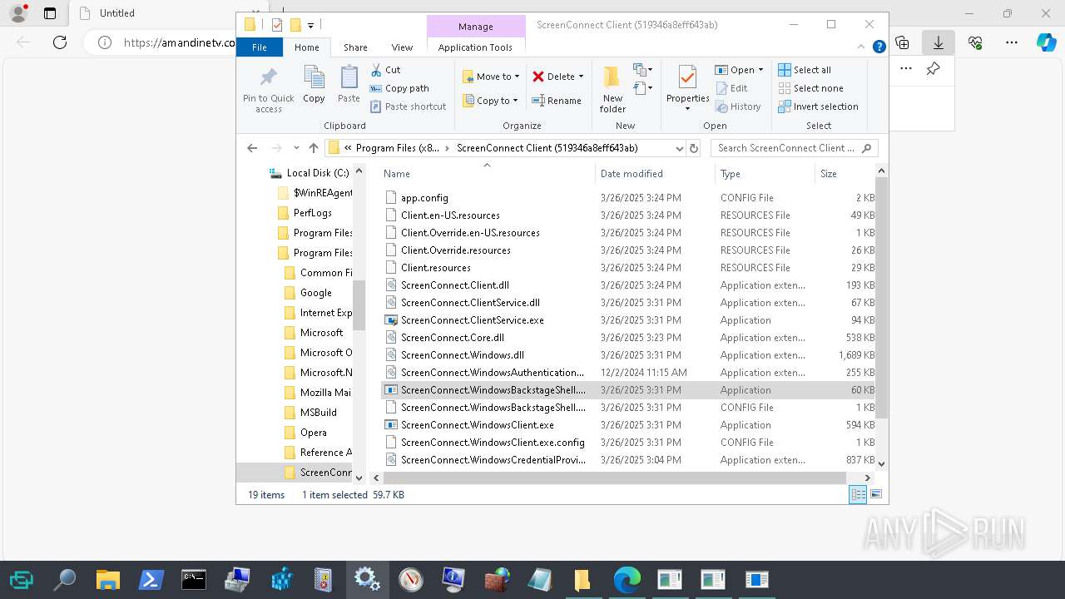
Task: Click Pin to Quick access icon
Action: tap(268, 89)
